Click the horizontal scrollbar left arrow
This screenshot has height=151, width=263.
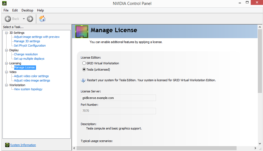(74, 148)
